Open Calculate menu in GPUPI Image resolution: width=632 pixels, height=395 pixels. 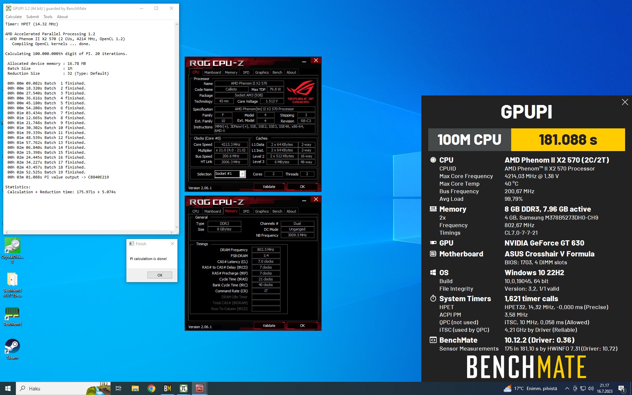(x=14, y=17)
